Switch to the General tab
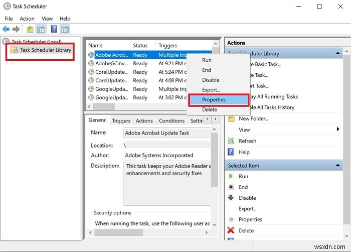Image resolution: width=351 pixels, height=252 pixels. (x=98, y=120)
